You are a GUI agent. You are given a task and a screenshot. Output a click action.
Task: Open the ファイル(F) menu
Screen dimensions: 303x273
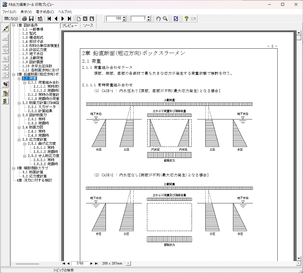tap(9, 12)
